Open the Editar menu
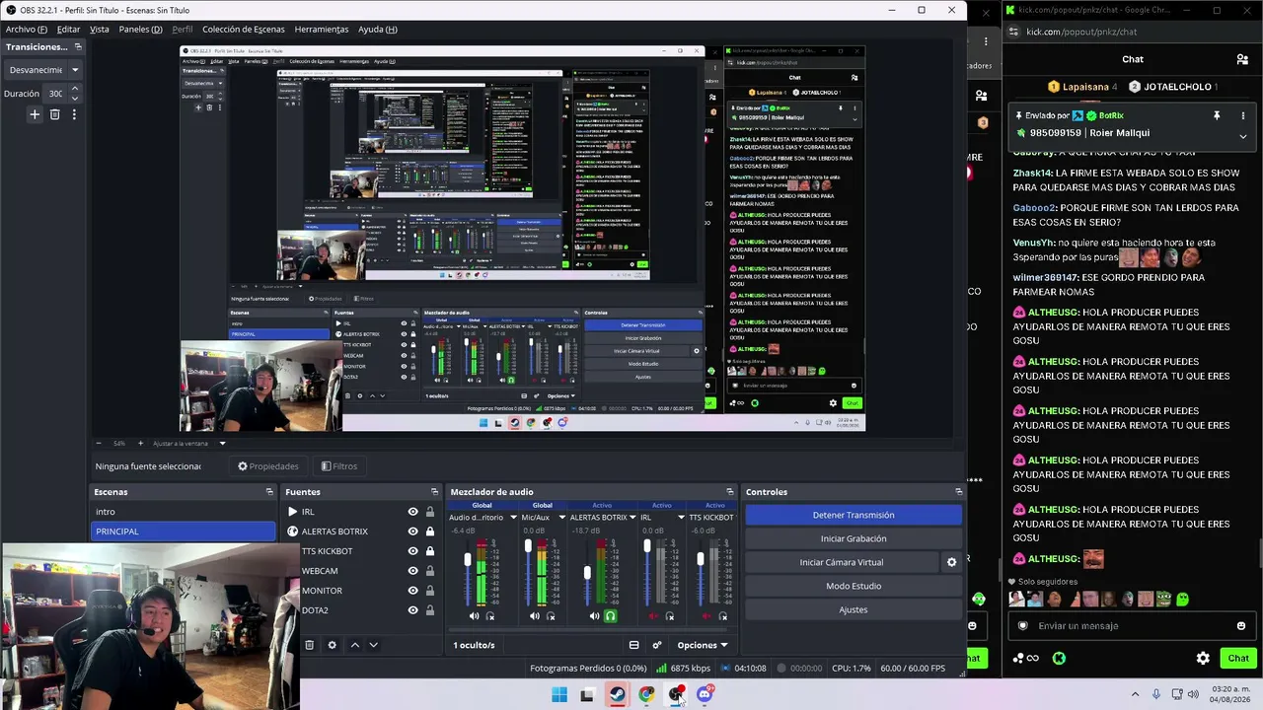This screenshot has height=710, width=1263. [68, 30]
